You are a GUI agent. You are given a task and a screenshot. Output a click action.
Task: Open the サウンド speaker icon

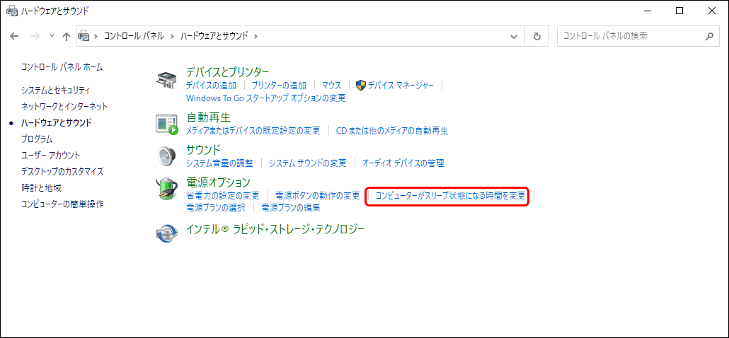tap(166, 156)
